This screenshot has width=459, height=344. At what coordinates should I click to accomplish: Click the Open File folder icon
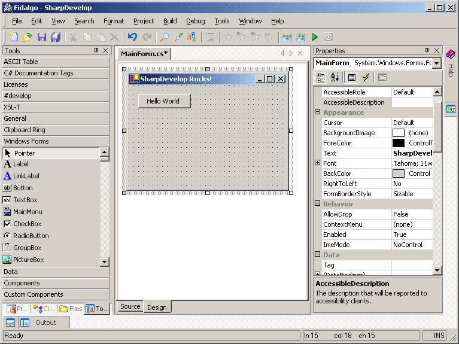pos(28,37)
